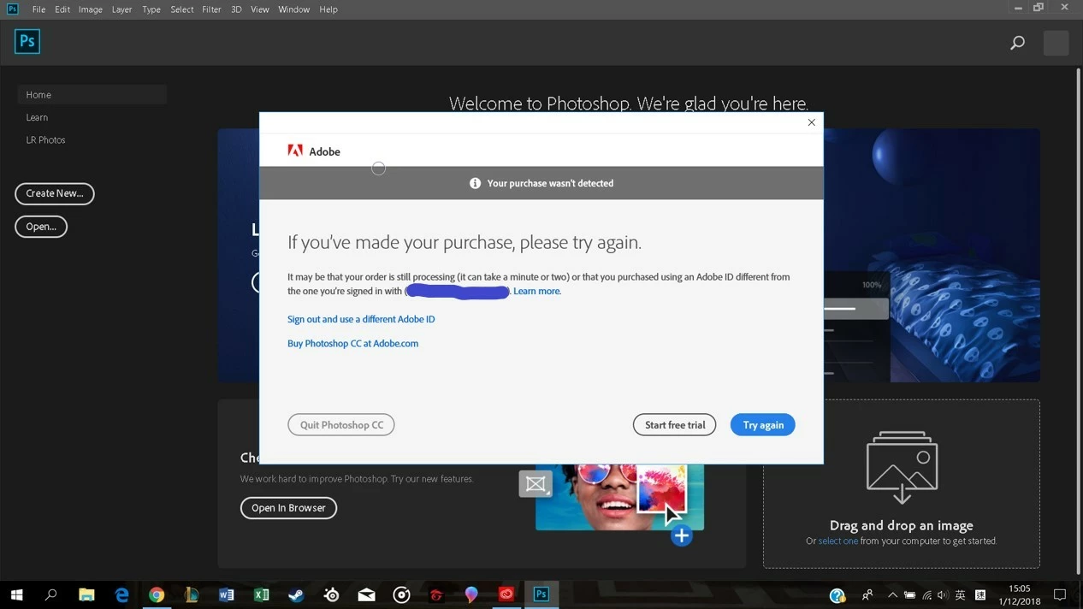Click Photoshop icon in taskbar
The image size is (1083, 609).
(541, 594)
